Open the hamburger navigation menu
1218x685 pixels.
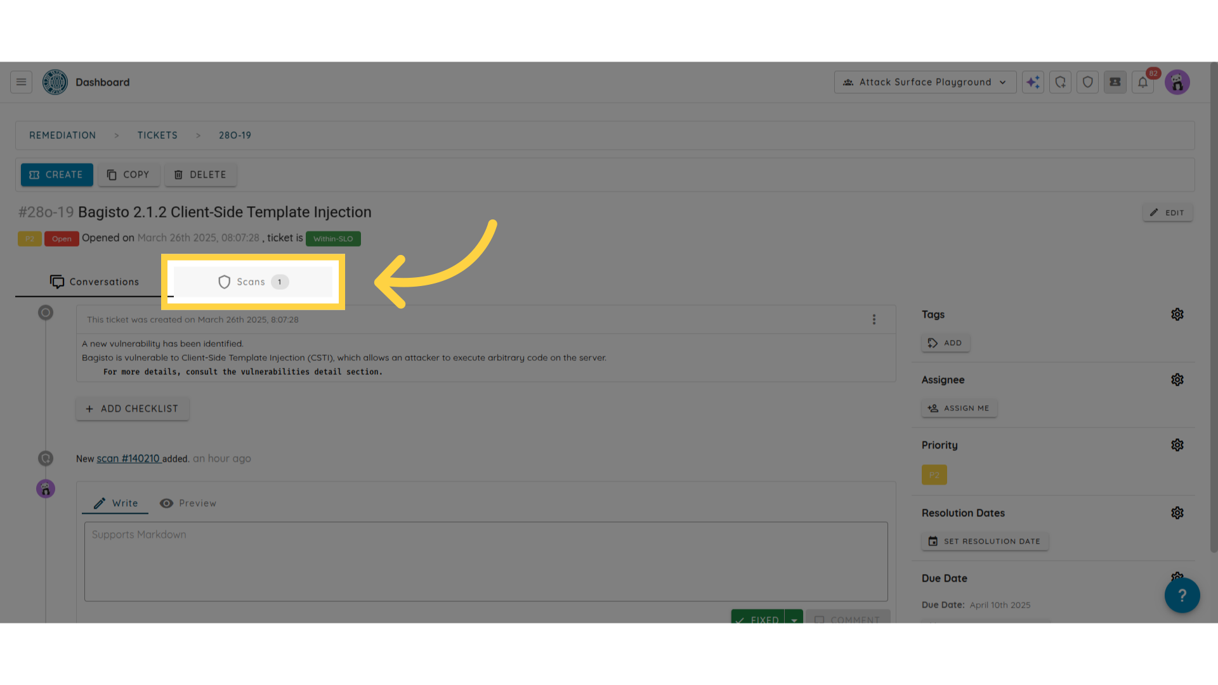pos(21,82)
